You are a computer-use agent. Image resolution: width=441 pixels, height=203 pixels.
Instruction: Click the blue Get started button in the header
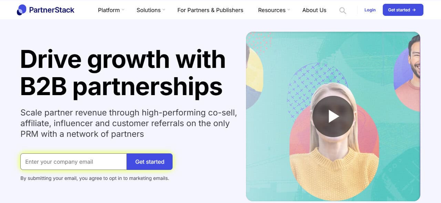(x=403, y=10)
